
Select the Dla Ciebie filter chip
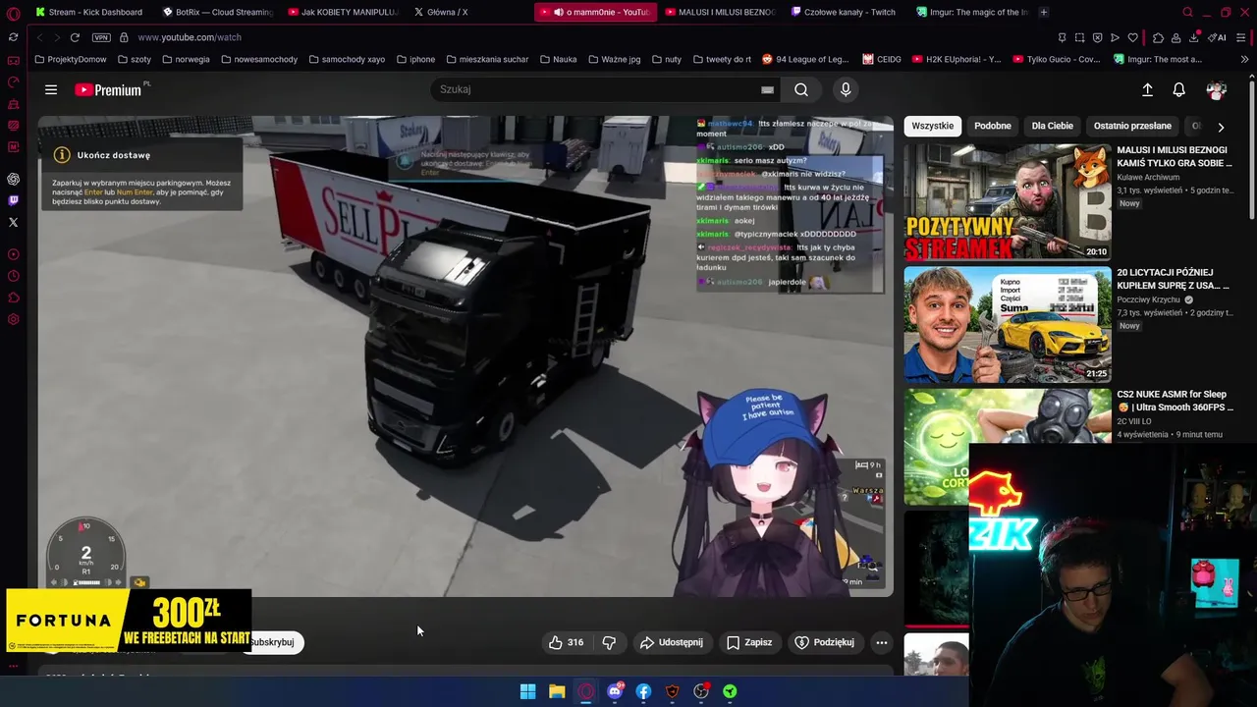pos(1052,126)
